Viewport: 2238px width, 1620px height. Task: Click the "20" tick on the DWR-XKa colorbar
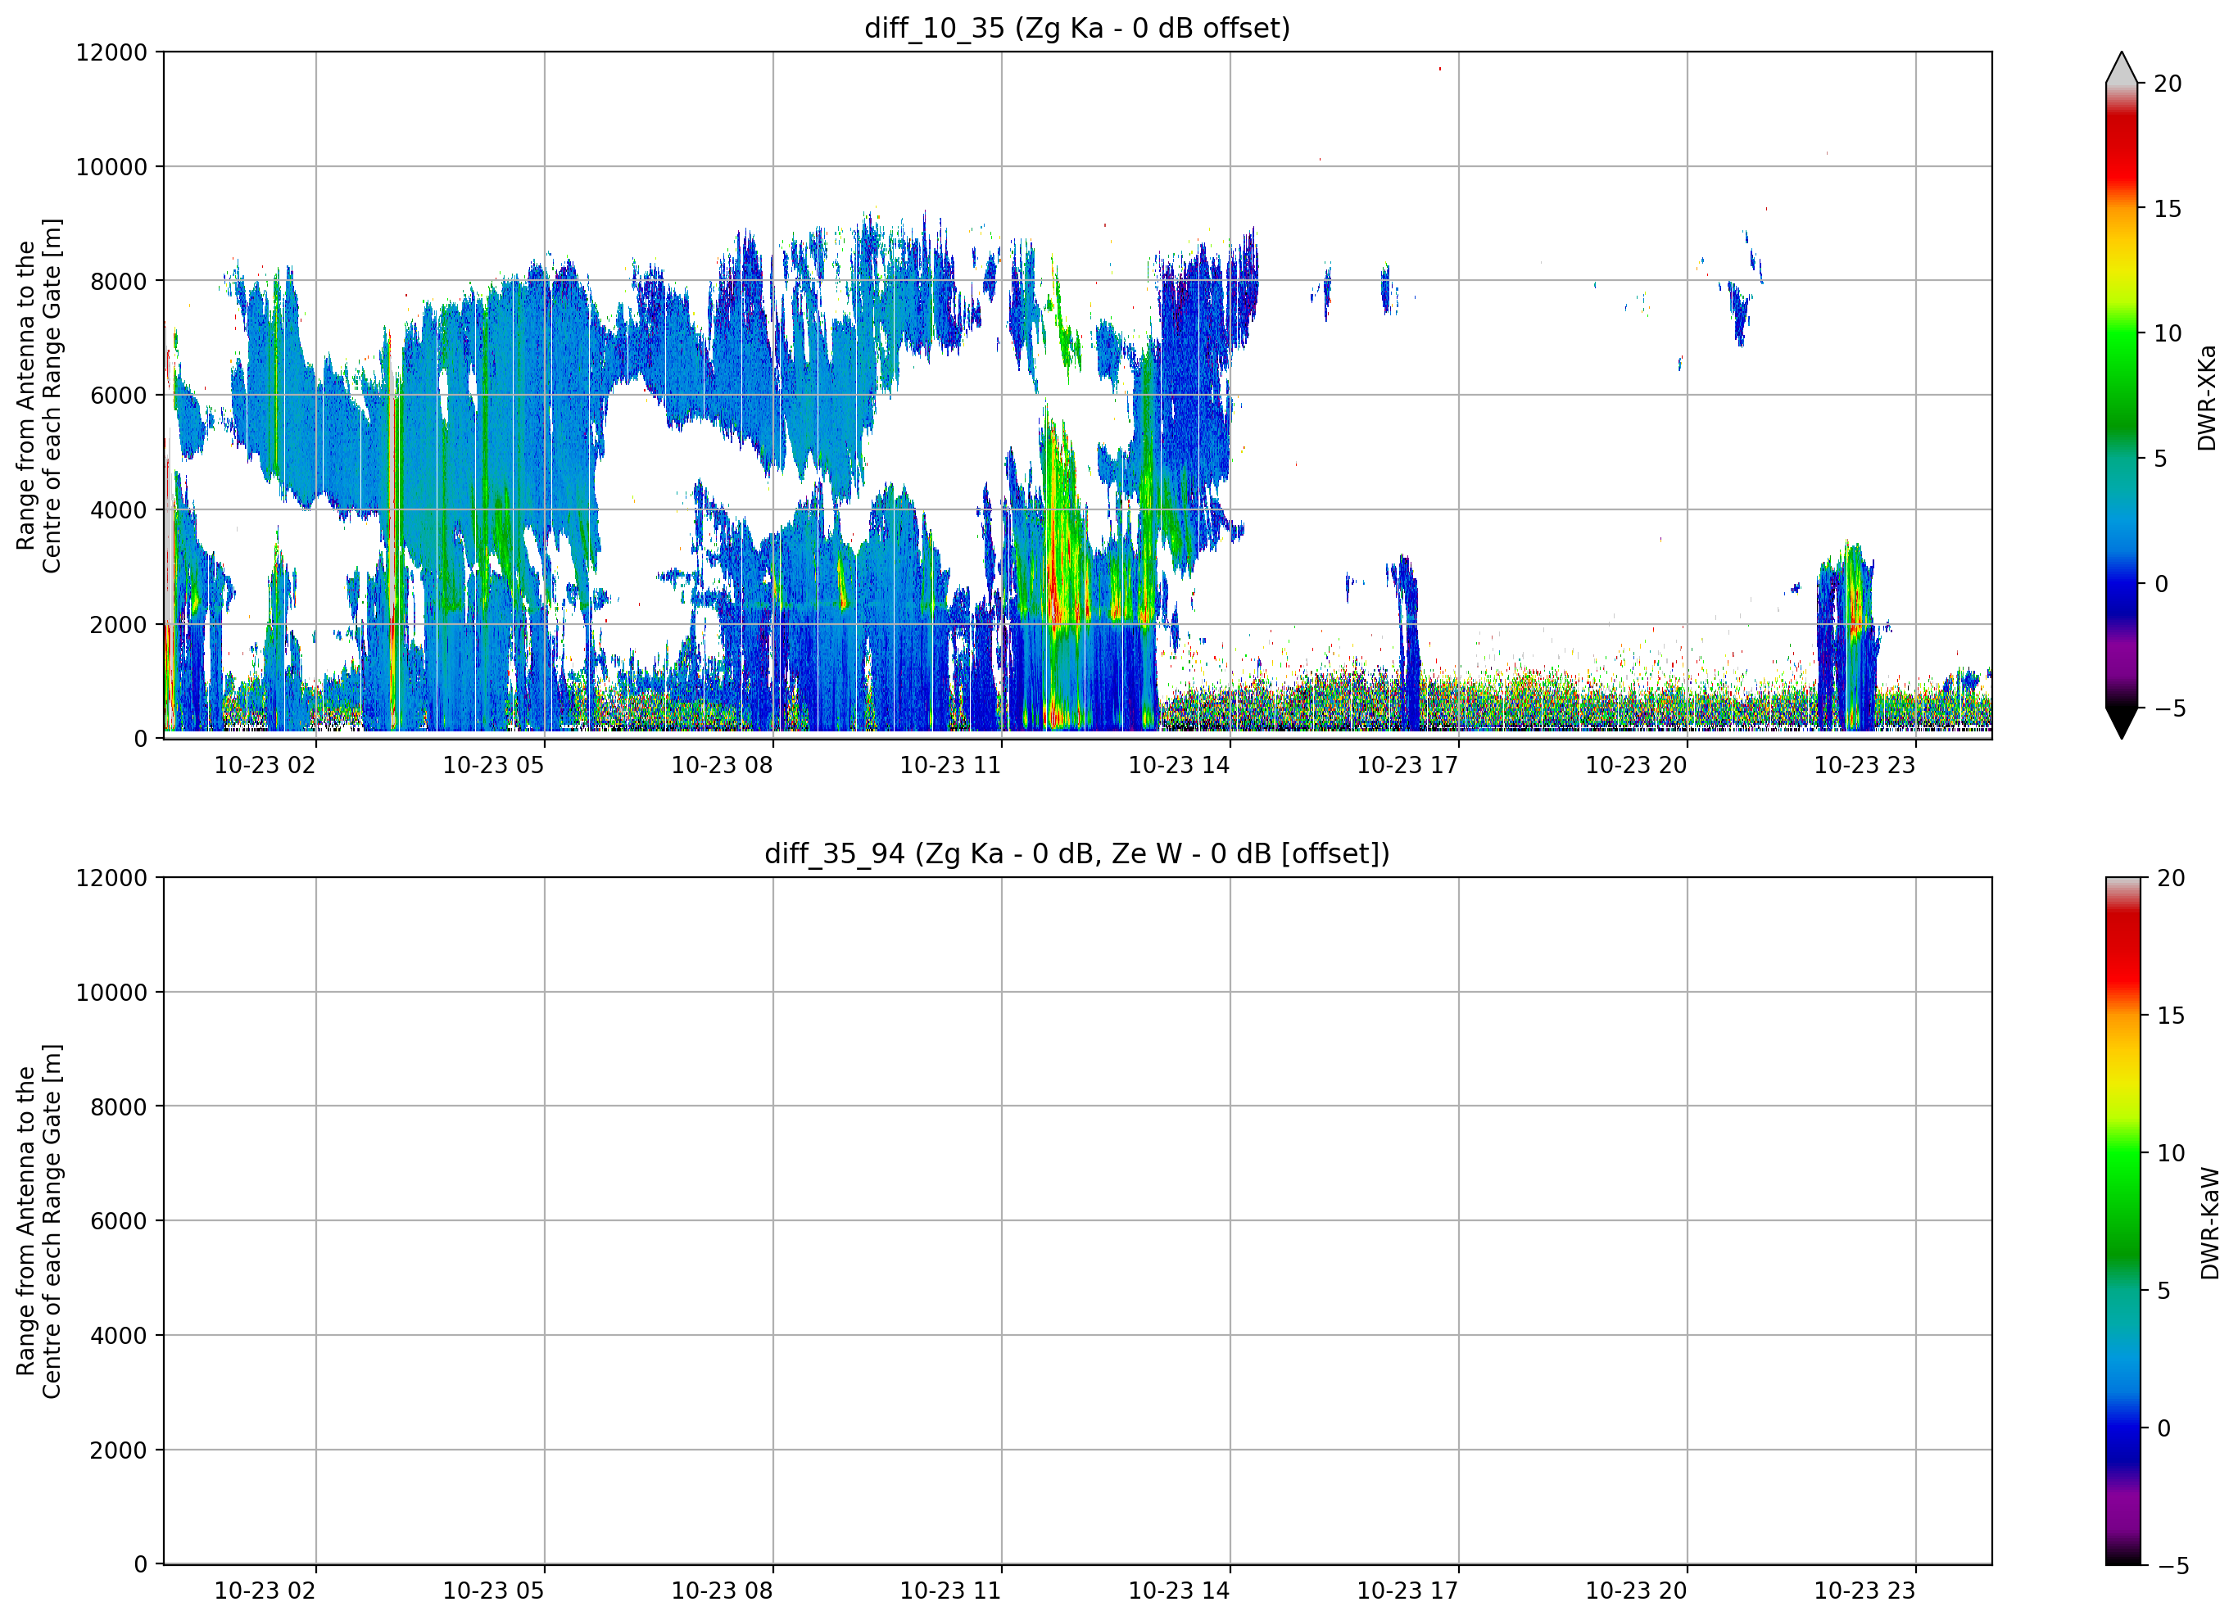tap(2167, 84)
